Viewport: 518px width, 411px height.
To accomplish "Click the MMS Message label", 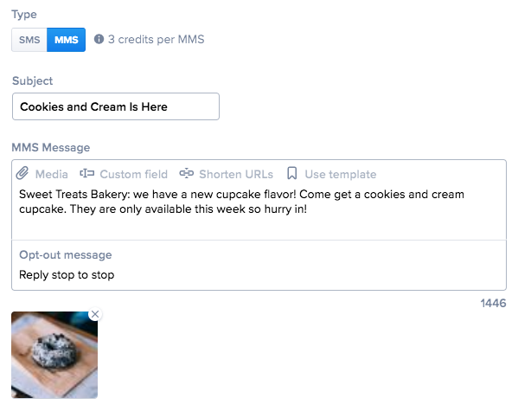I will [51, 147].
